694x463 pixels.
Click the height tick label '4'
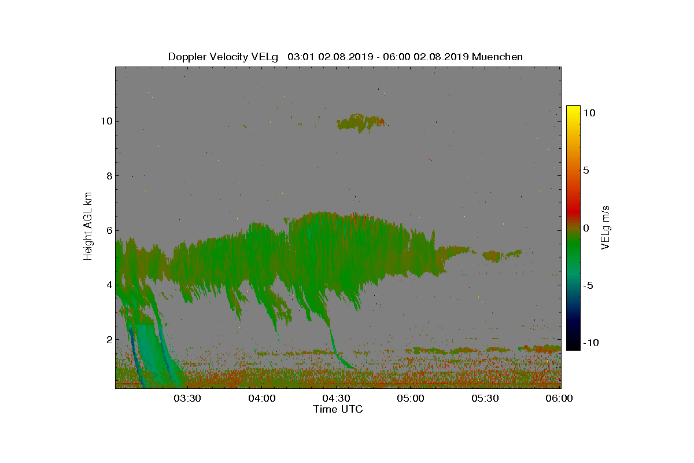[x=108, y=285]
